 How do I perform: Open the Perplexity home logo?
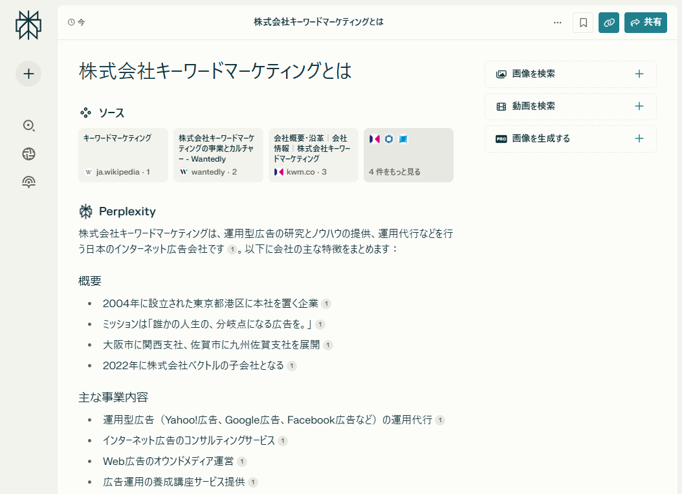tap(28, 25)
